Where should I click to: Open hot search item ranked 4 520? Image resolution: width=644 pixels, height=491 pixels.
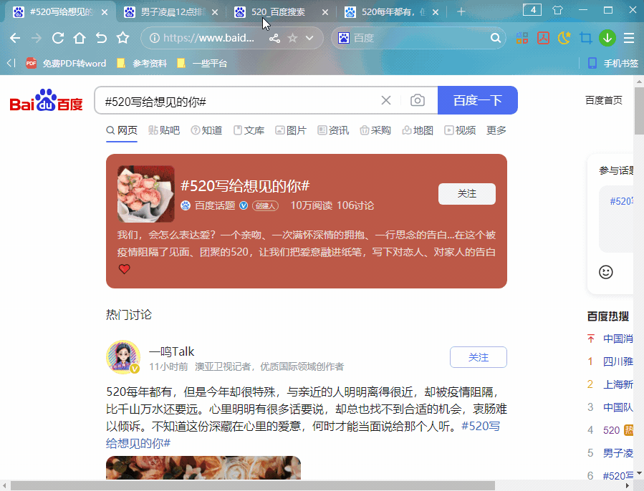point(611,430)
